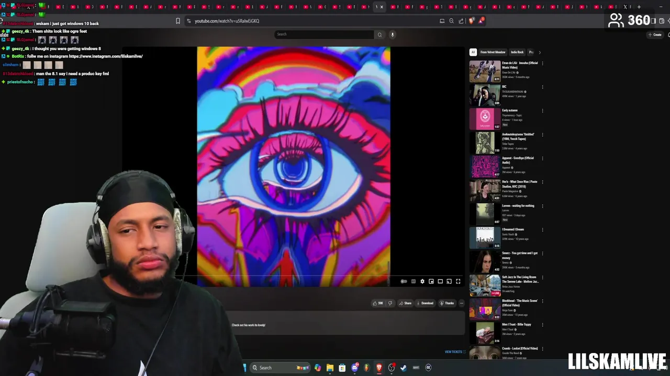670x376 pixels.
Task: Open Her's - What Once Was title
Action: pyautogui.click(x=520, y=184)
